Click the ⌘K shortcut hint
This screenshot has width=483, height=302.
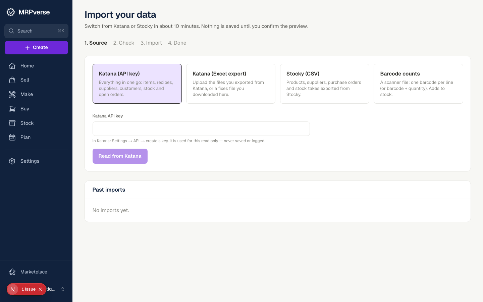coord(61,31)
